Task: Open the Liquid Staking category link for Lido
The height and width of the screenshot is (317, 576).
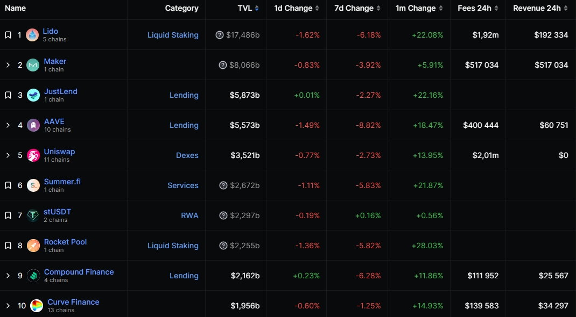Action: click(x=173, y=35)
